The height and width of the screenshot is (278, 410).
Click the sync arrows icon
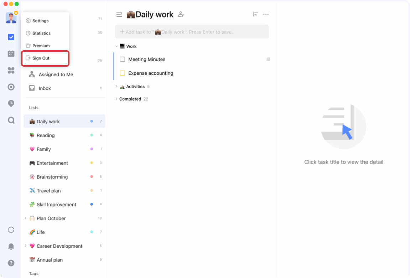[x=11, y=230]
